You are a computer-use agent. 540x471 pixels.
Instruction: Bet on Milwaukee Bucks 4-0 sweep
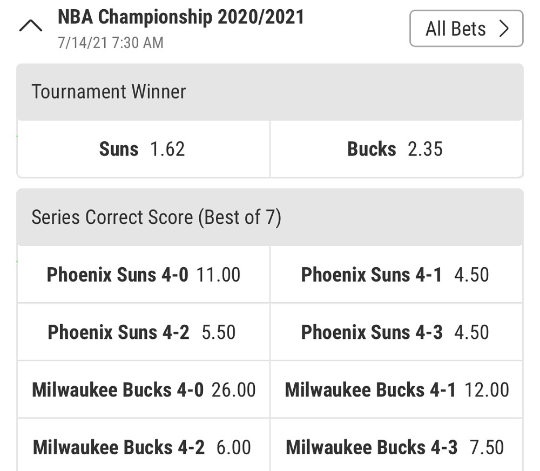(143, 390)
